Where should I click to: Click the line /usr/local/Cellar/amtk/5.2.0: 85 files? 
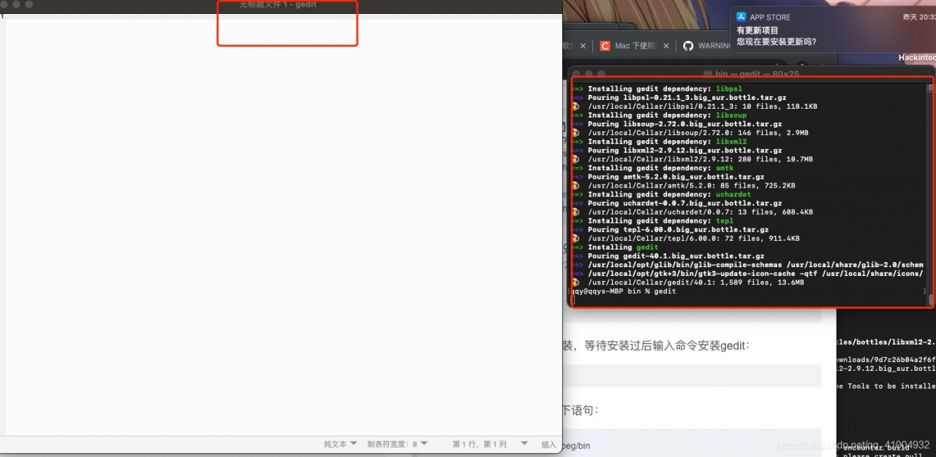[684, 185]
